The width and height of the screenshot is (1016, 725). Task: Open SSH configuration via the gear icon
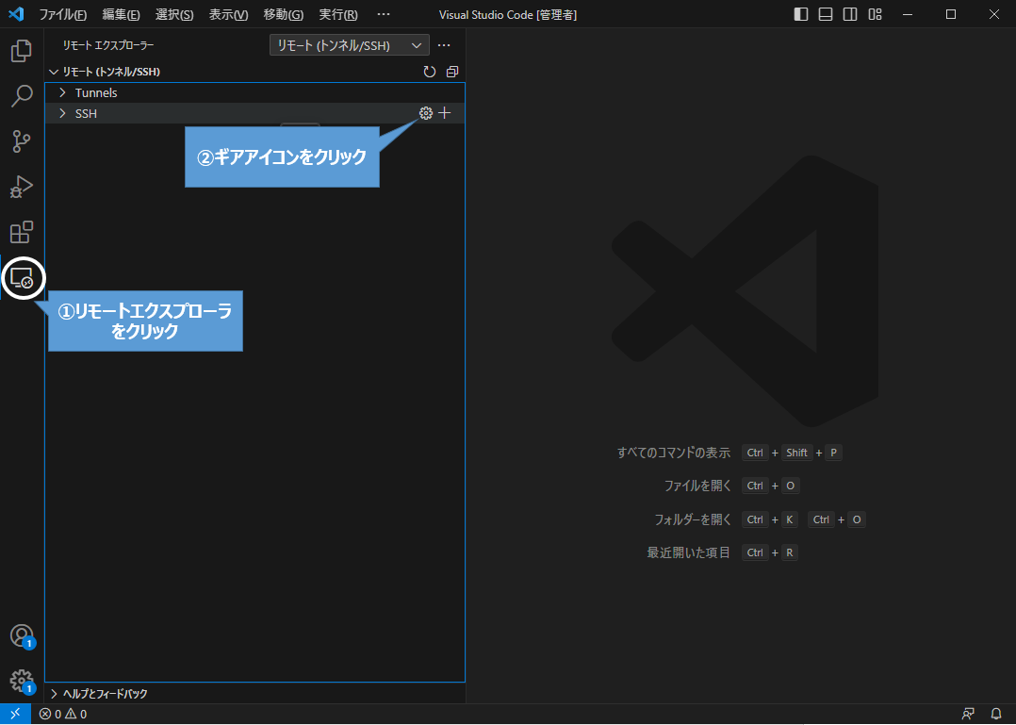[425, 112]
